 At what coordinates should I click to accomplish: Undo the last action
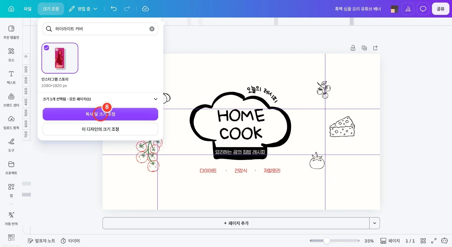(114, 9)
